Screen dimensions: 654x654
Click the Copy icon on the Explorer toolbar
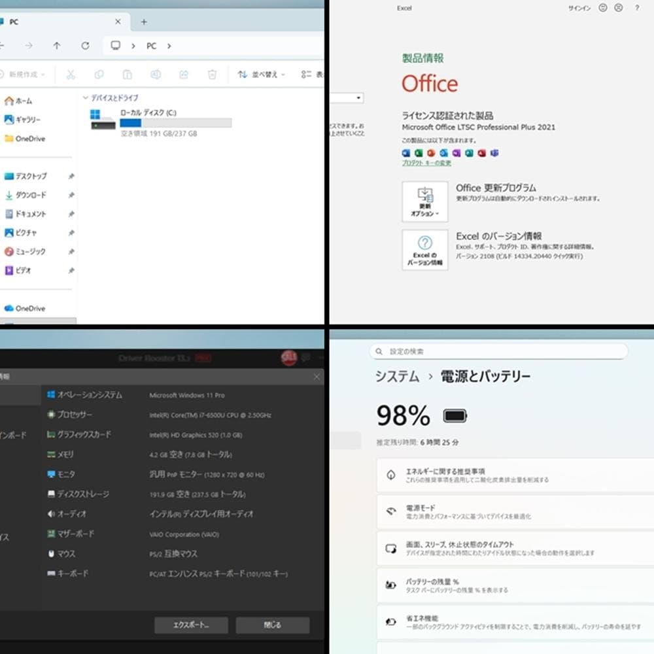(98, 75)
